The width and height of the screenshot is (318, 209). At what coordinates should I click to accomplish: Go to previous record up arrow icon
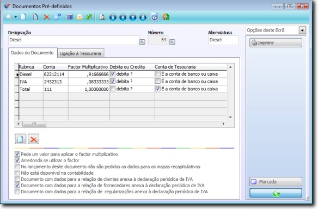point(123,17)
